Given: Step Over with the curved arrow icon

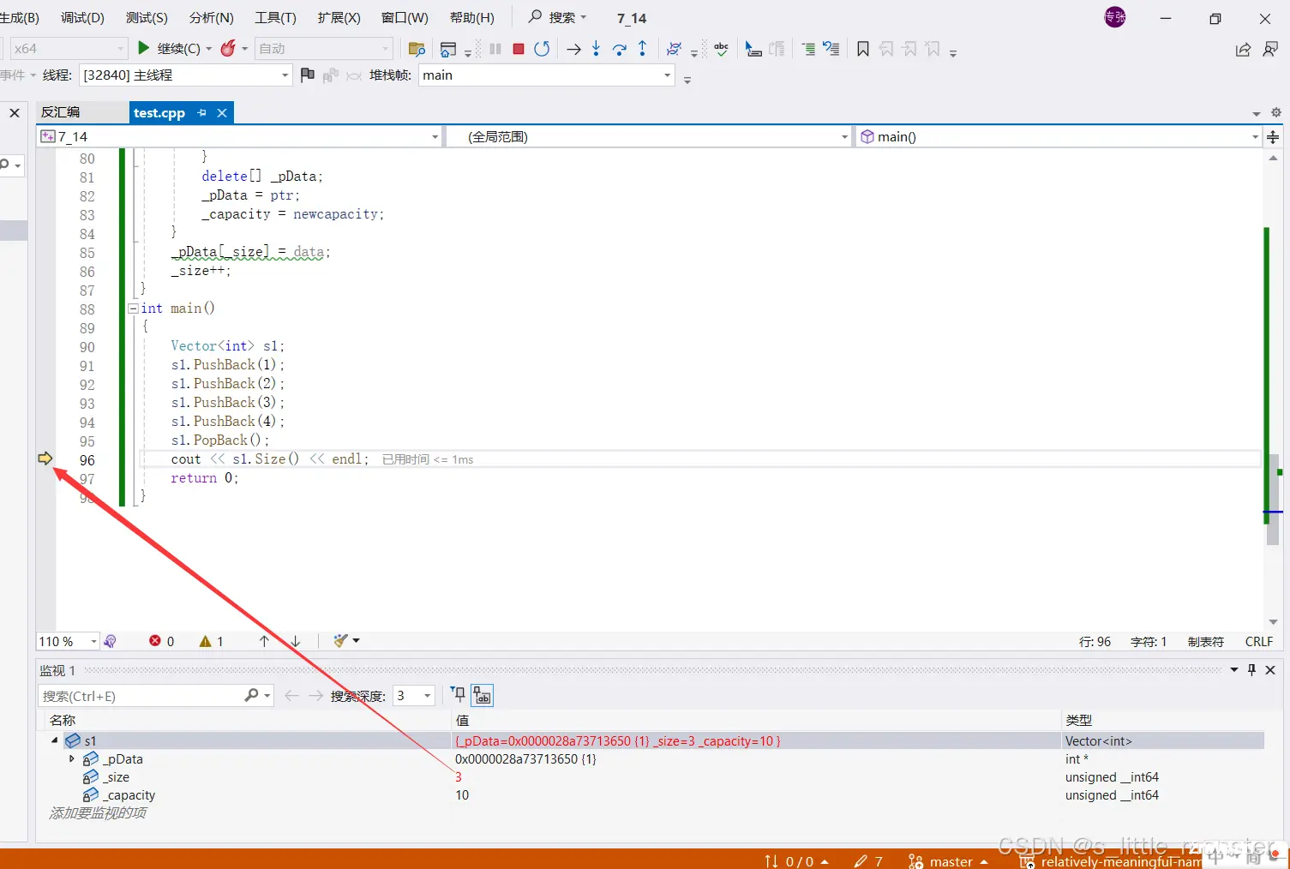Looking at the screenshot, I should tap(620, 50).
